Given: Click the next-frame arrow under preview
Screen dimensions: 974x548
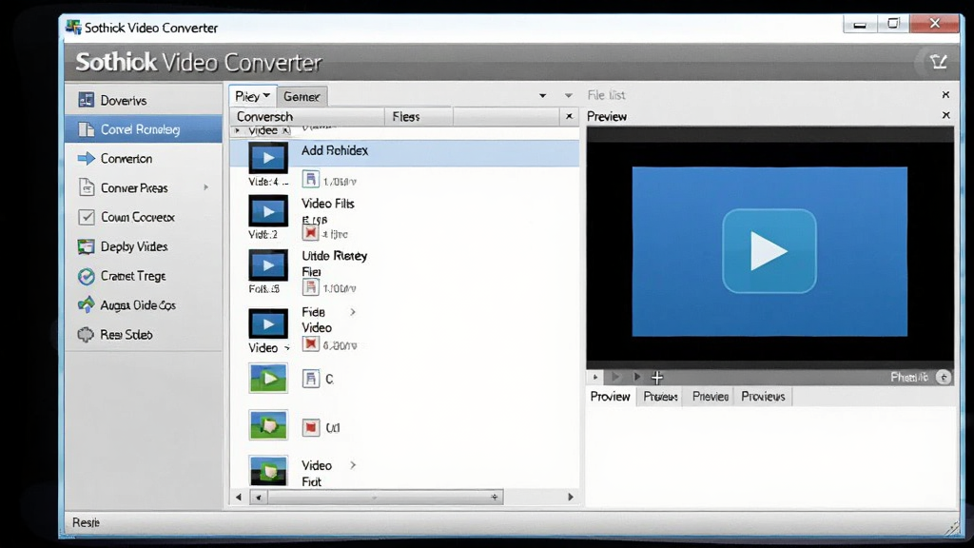Looking at the screenshot, I should (636, 377).
